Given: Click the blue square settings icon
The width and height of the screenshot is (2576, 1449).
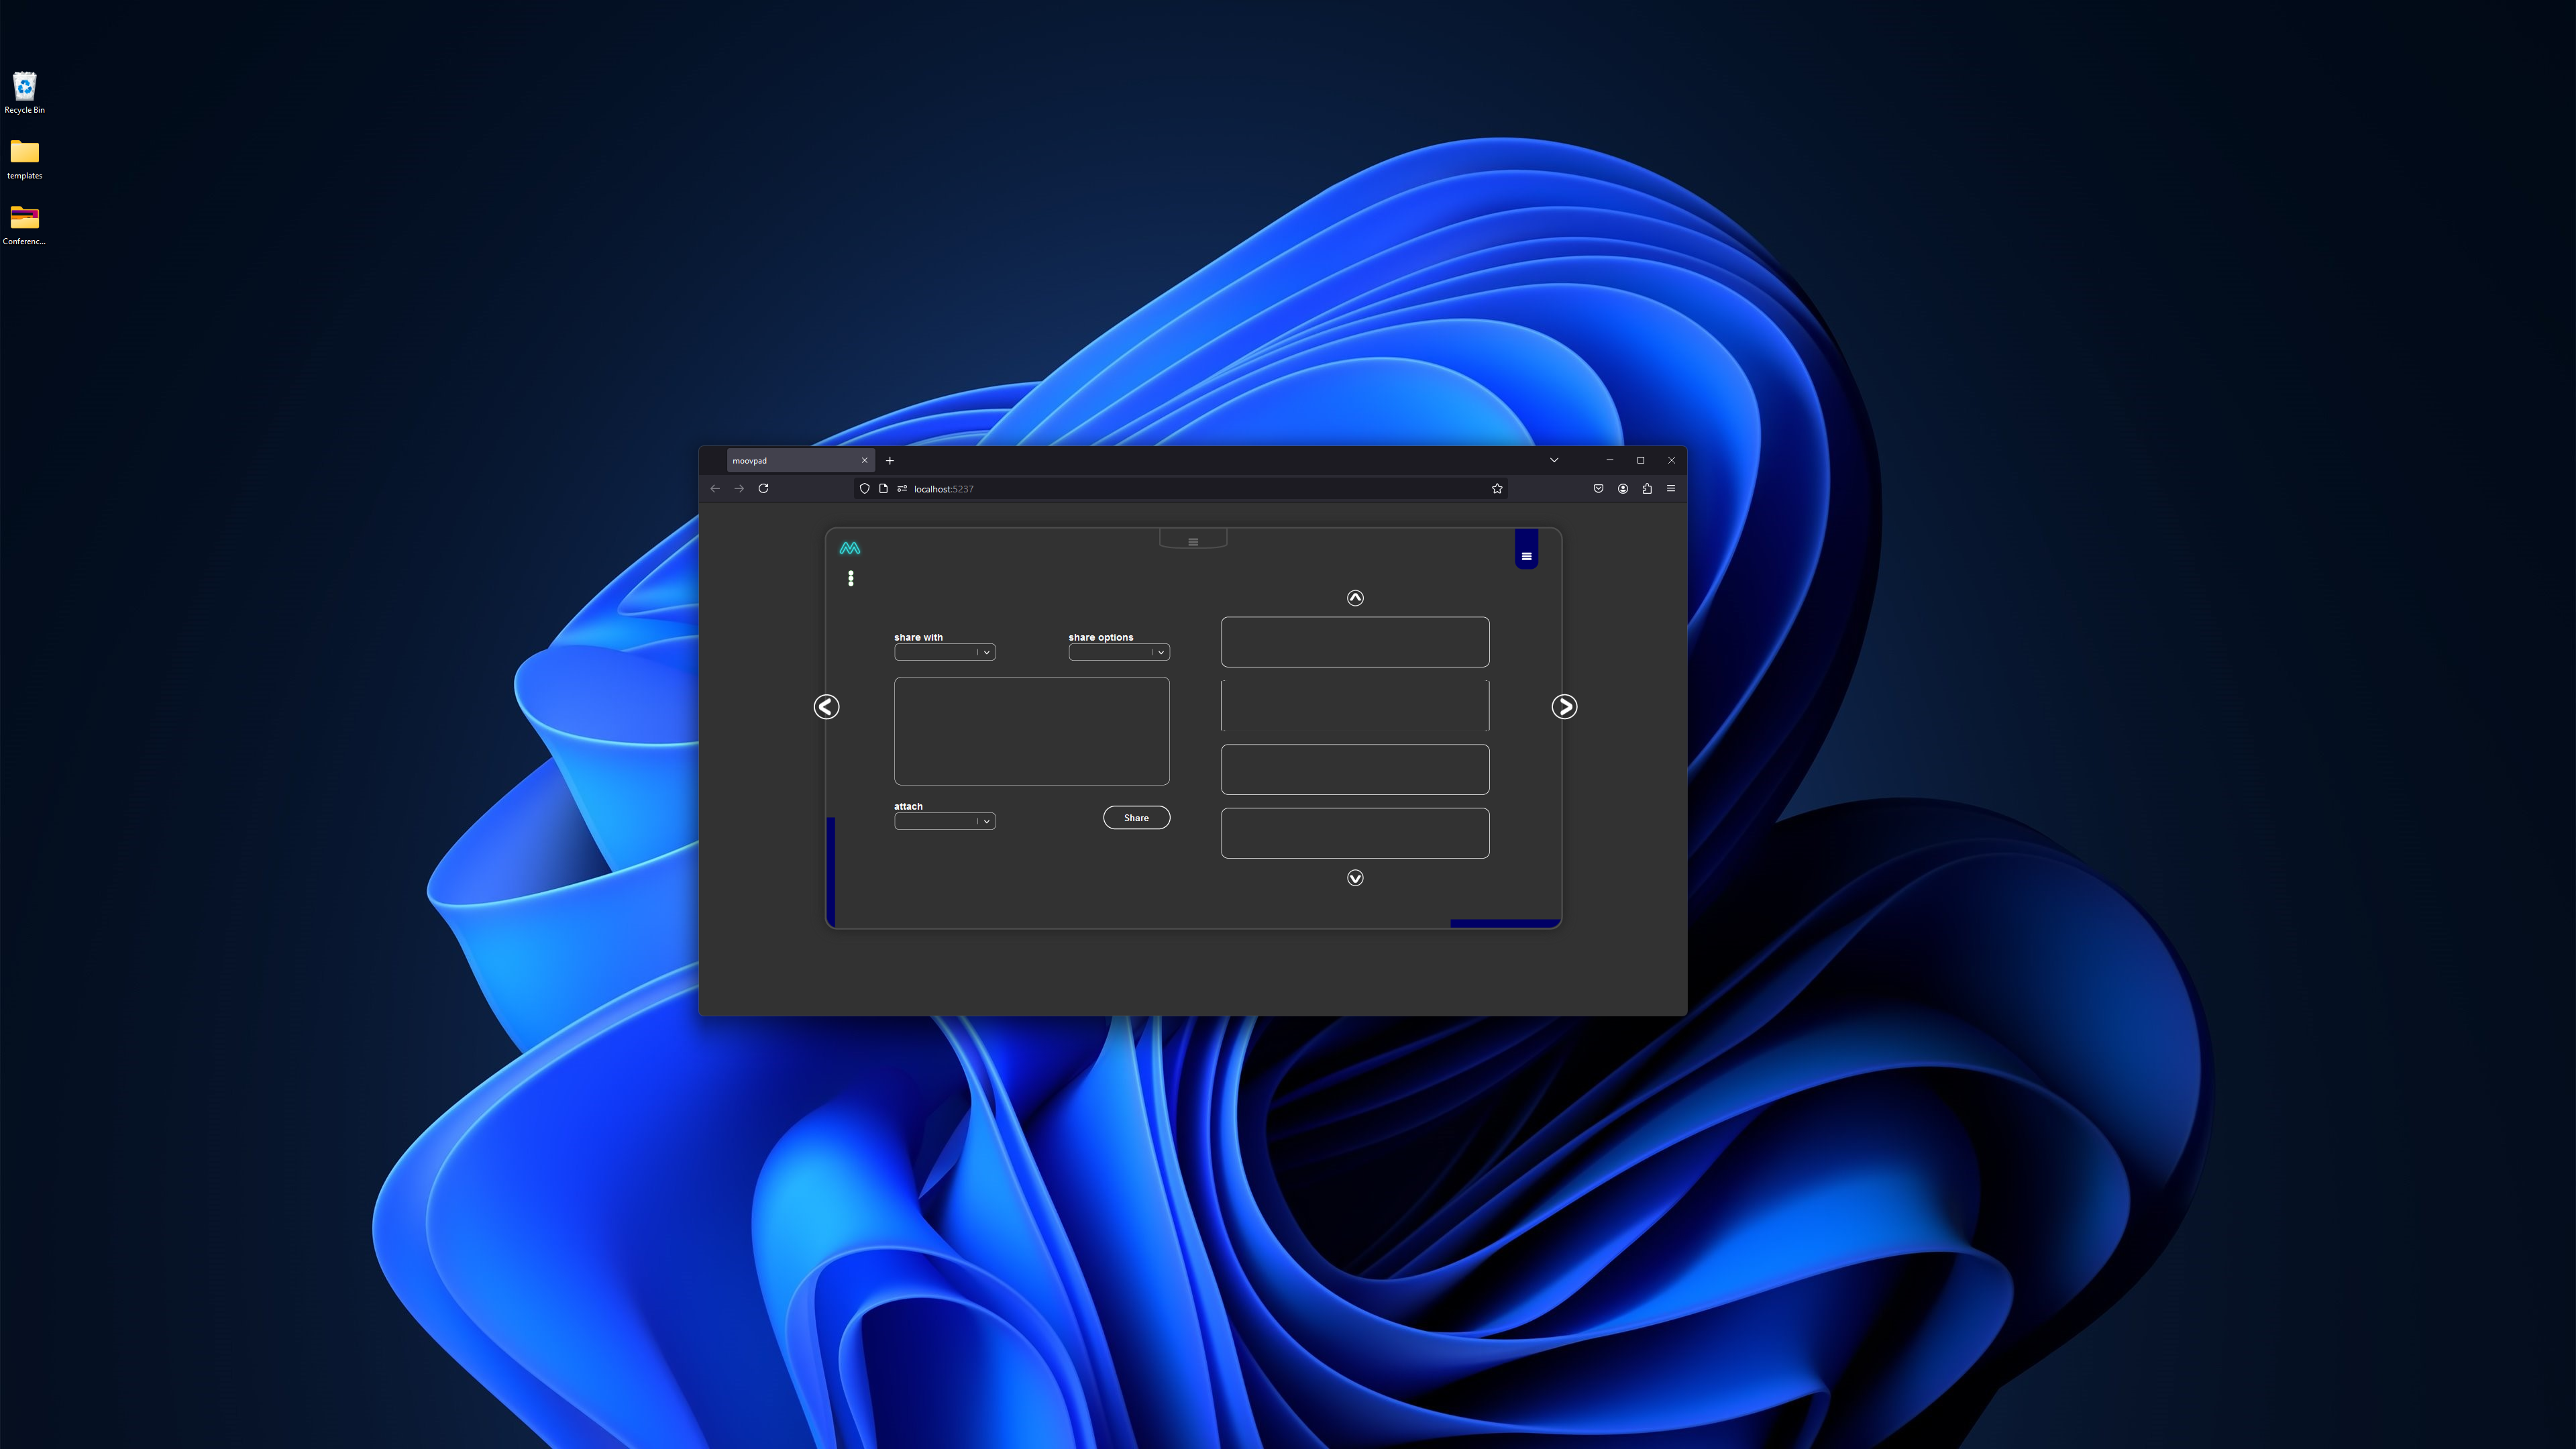Looking at the screenshot, I should (1525, 553).
